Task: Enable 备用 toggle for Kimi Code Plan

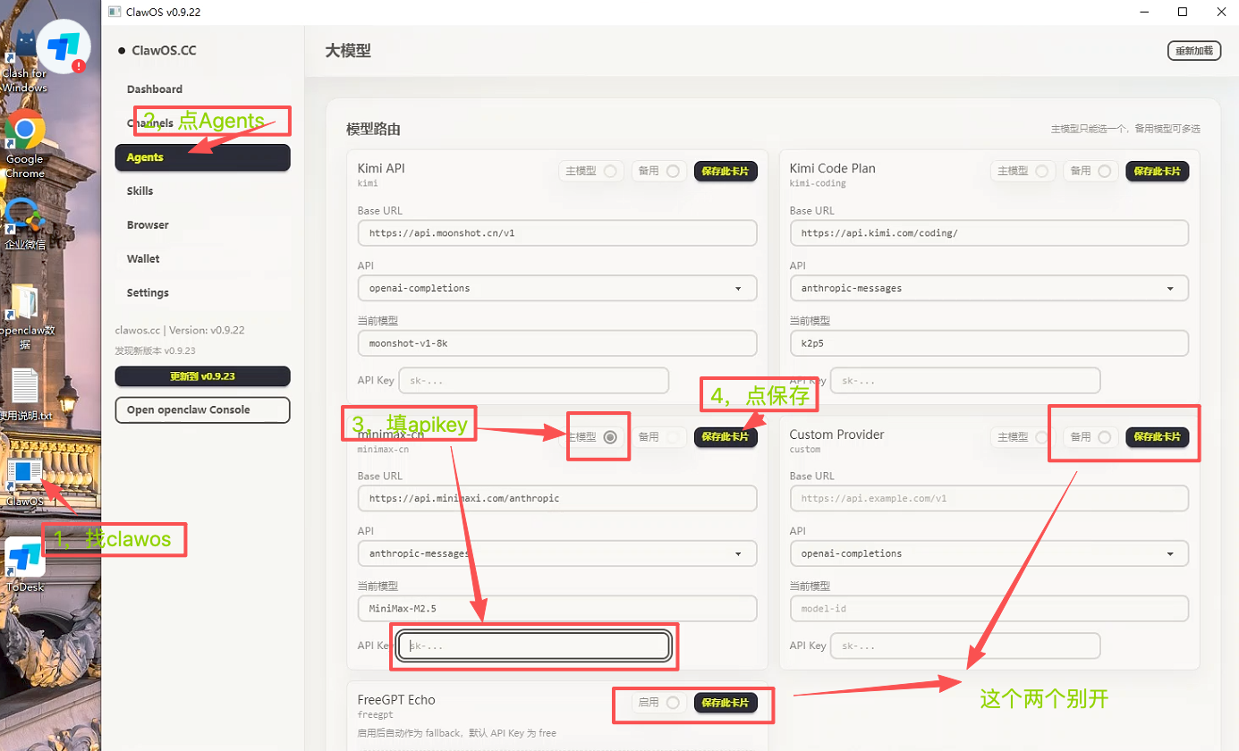Action: coord(1105,171)
